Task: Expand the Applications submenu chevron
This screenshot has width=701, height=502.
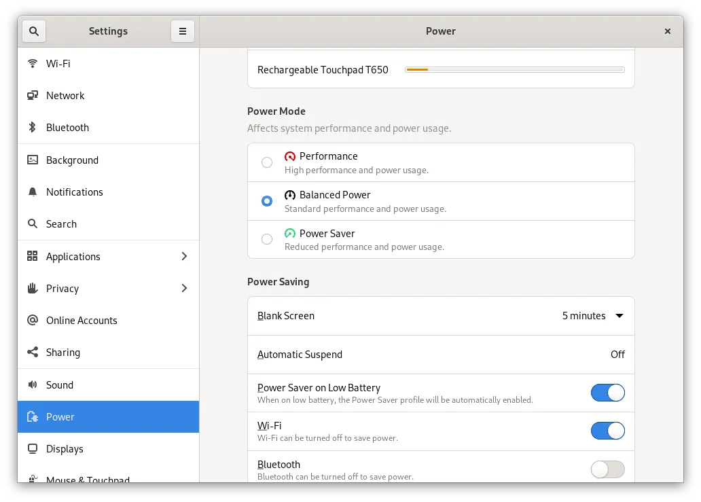Action: tap(184, 256)
